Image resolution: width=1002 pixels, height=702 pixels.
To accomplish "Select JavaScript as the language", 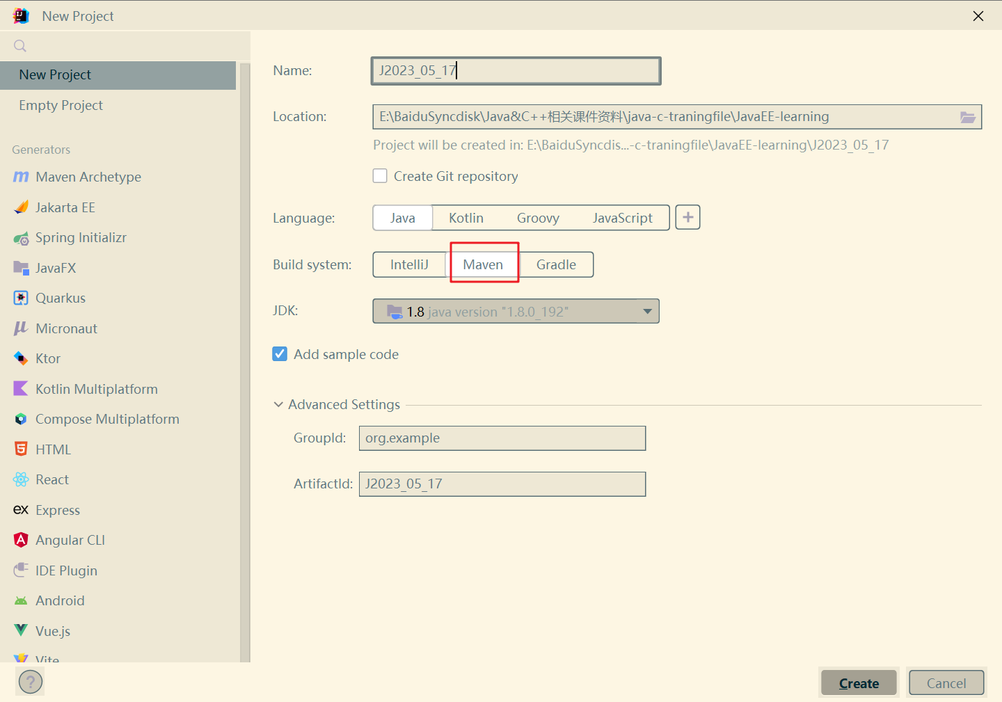I will [623, 218].
